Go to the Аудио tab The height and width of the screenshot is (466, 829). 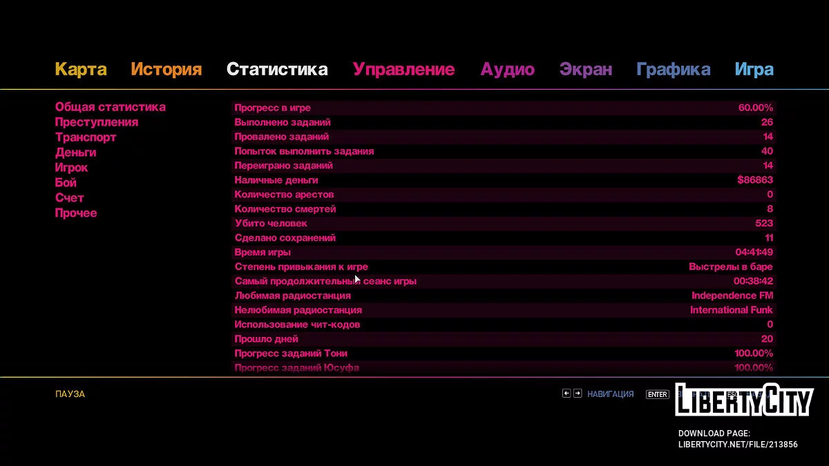(508, 70)
